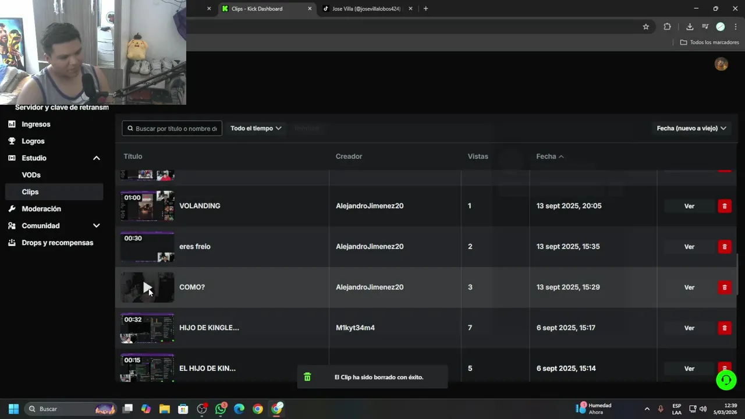Open Kick profile avatar menu
Viewport: 745px width, 419px height.
coord(721,64)
